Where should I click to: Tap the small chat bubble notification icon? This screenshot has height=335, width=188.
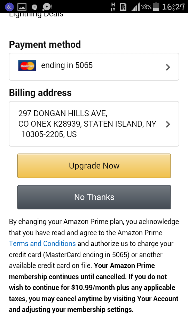(x=34, y=7)
